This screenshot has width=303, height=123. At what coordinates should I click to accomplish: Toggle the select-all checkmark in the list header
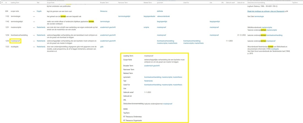tap(2, 2)
